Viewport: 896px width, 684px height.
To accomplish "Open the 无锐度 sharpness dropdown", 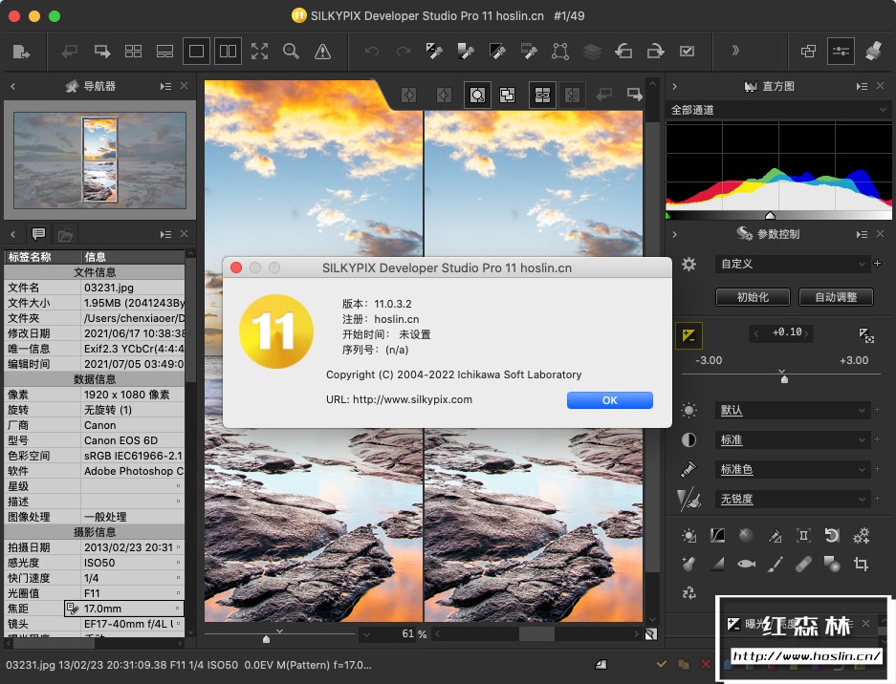I will 792,499.
